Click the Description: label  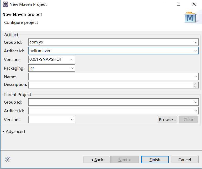click(x=15, y=85)
